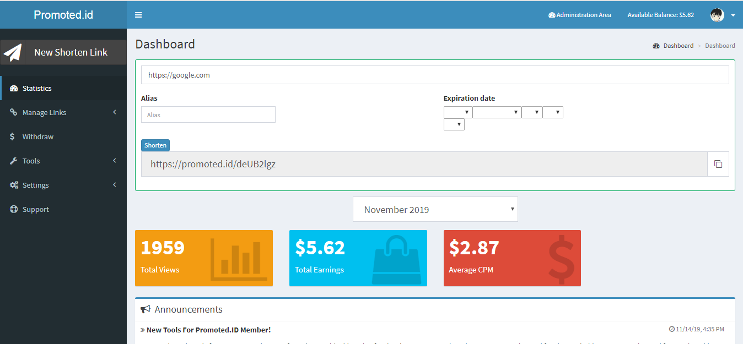This screenshot has height=344, width=743.
Task: Click the Administration Area gauge icon
Action: tap(552, 15)
